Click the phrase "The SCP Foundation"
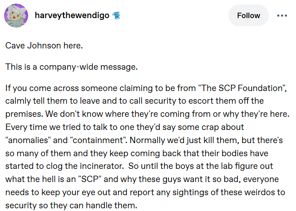The image size is (296, 211). coord(242,88)
